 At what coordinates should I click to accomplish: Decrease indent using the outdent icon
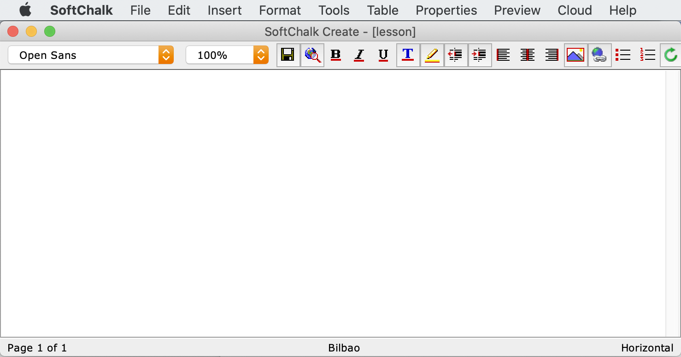[x=456, y=55]
